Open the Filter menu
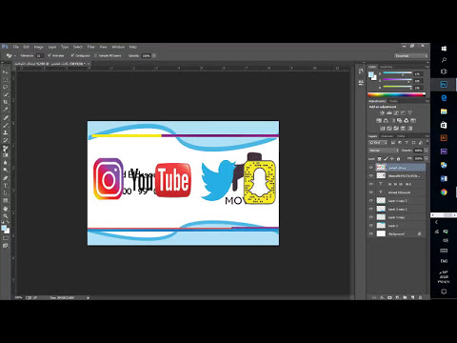This screenshot has width=457, height=343. tap(91, 47)
